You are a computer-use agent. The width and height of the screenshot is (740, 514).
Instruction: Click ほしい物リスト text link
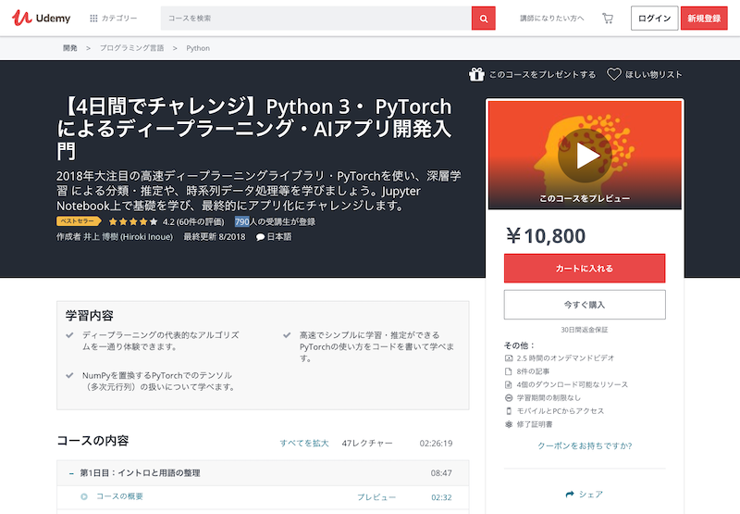coord(654,75)
